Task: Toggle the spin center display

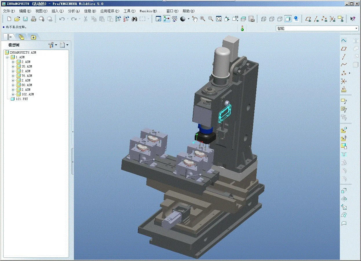Action: 167,19
